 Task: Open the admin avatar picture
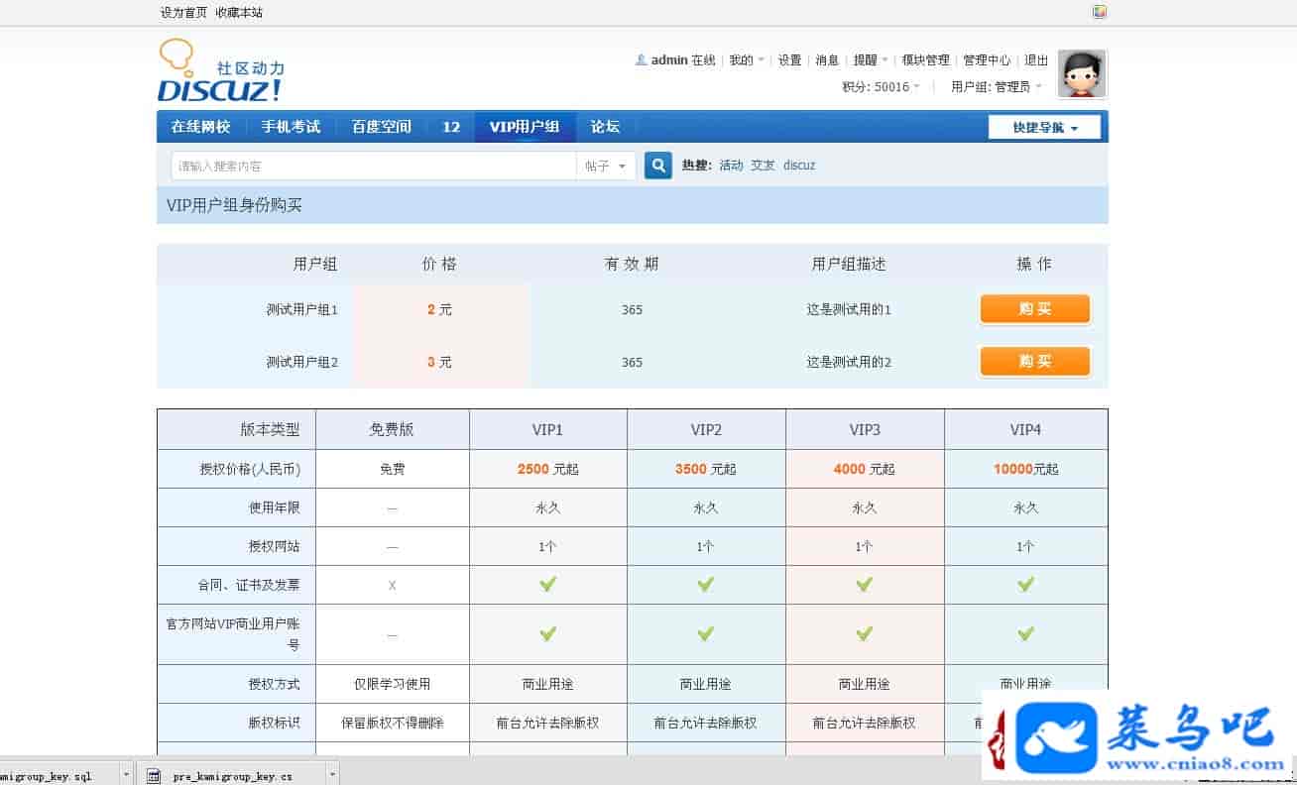pyautogui.click(x=1081, y=73)
